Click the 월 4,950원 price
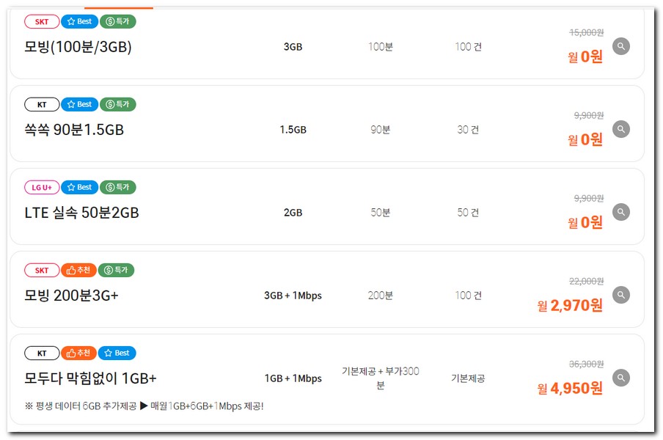Image resolution: width=663 pixels, height=440 pixels. 570,388
